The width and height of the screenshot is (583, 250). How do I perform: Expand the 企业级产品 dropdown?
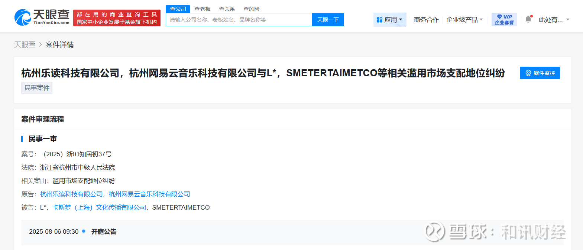(464, 20)
